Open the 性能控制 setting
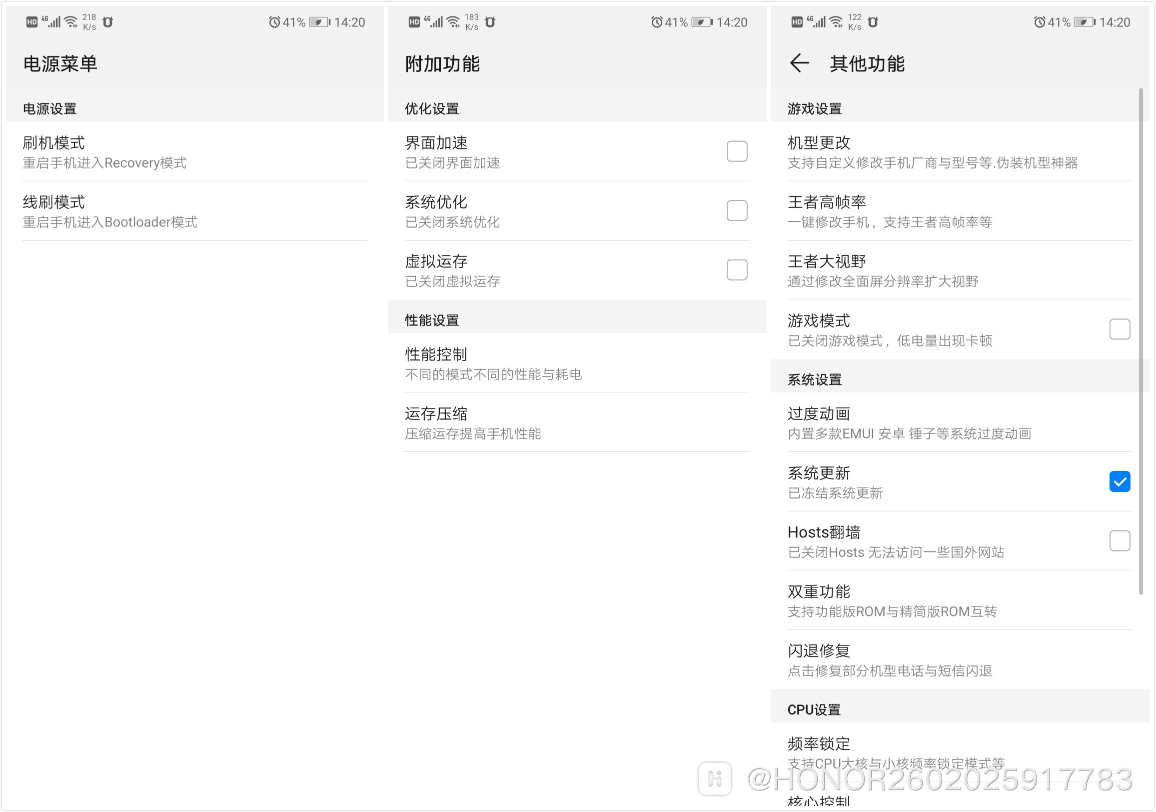Screen dimensions: 1156x812 (577, 363)
